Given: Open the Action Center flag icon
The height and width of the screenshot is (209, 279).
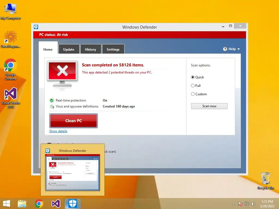Looking at the screenshot, I should coord(240,204).
